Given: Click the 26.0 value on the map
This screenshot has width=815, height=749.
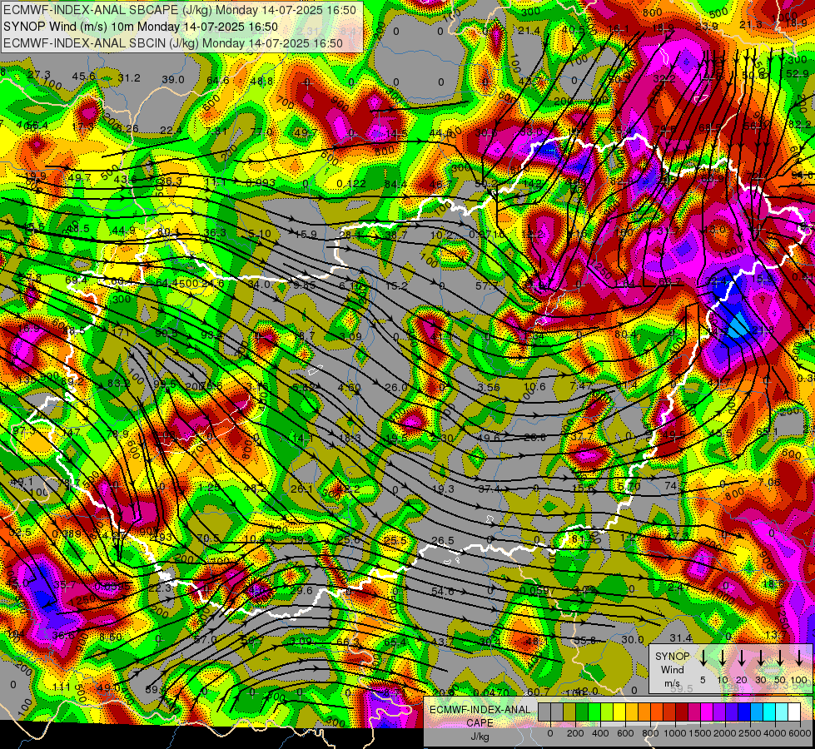Looking at the screenshot, I should pyautogui.click(x=396, y=387).
